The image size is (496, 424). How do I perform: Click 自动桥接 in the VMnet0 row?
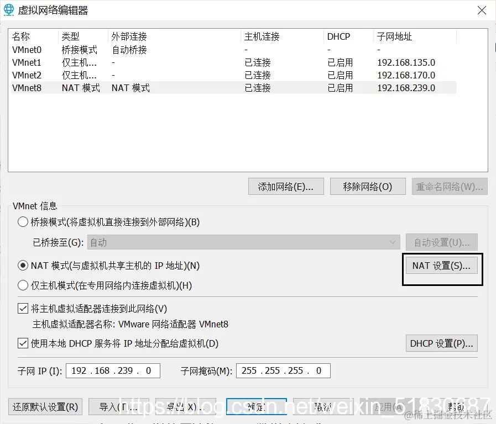coord(129,50)
